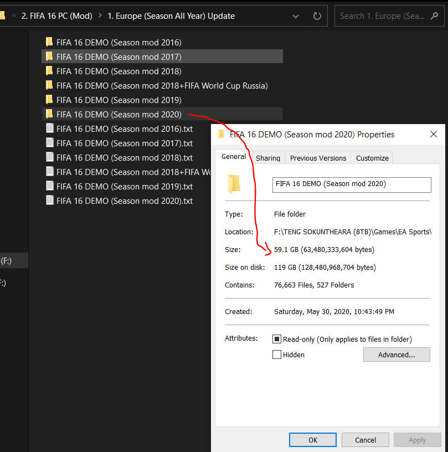Select file 'FIFA 16 DEMO (Season mod 2020).txt'
Image resolution: width=448 pixels, height=452 pixels.
(x=125, y=201)
